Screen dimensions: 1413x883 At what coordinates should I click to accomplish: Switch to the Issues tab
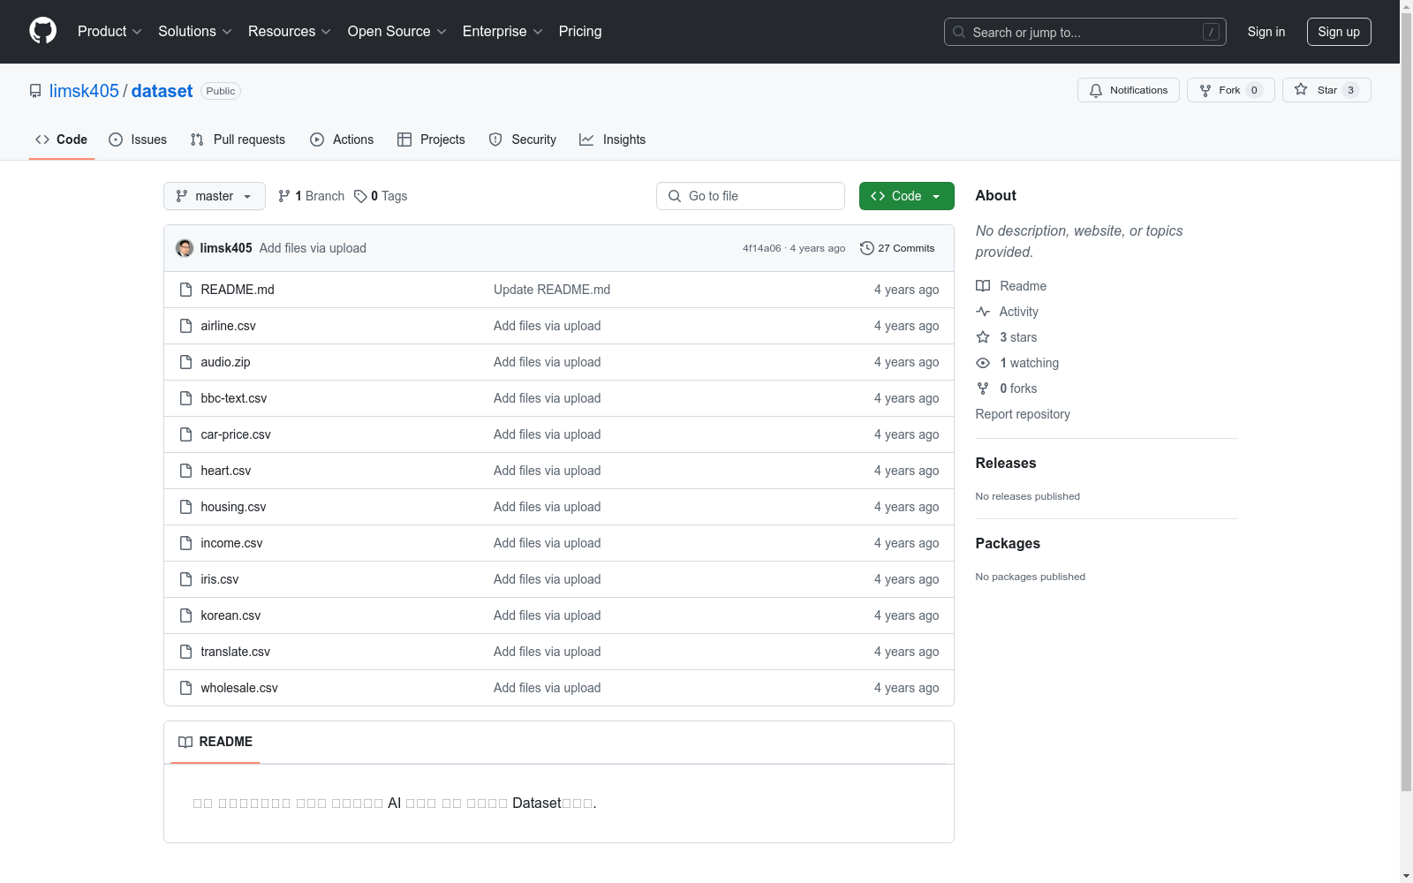click(x=138, y=140)
